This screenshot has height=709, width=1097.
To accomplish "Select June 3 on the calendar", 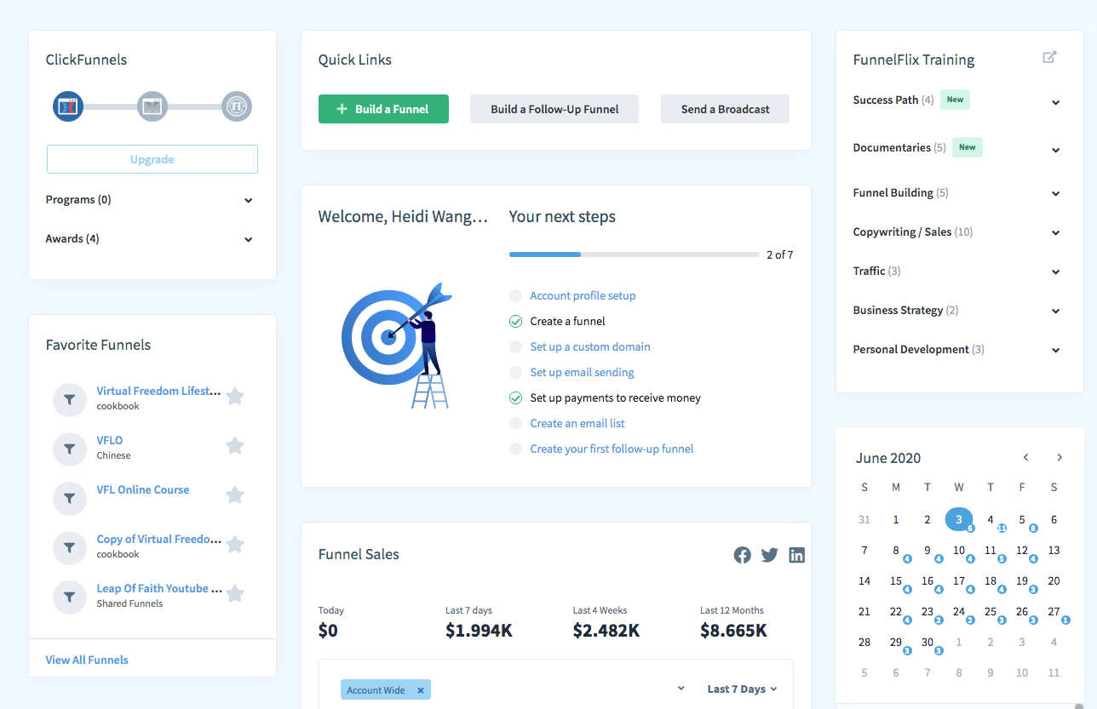I will (x=959, y=519).
